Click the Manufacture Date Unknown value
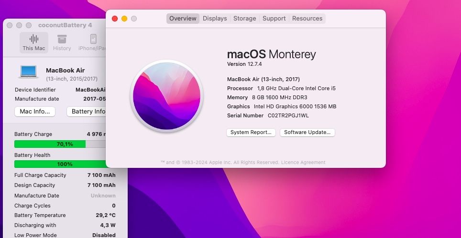461x238 pixels. (103, 196)
